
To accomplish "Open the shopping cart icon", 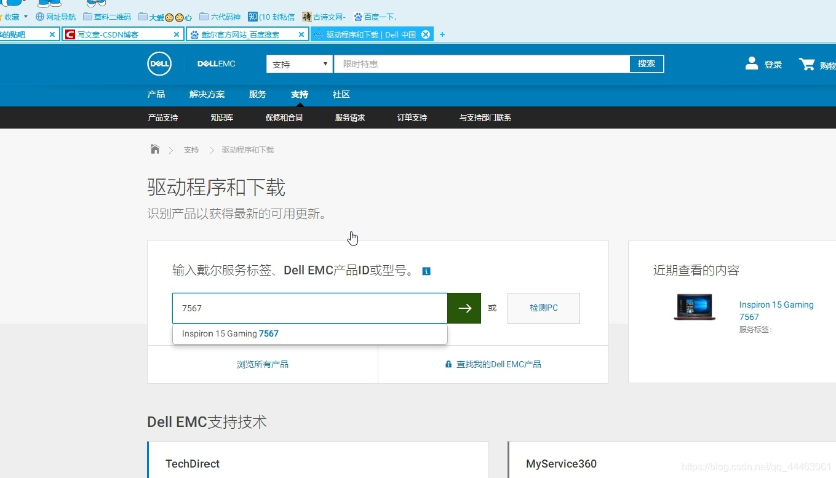I will (806, 64).
